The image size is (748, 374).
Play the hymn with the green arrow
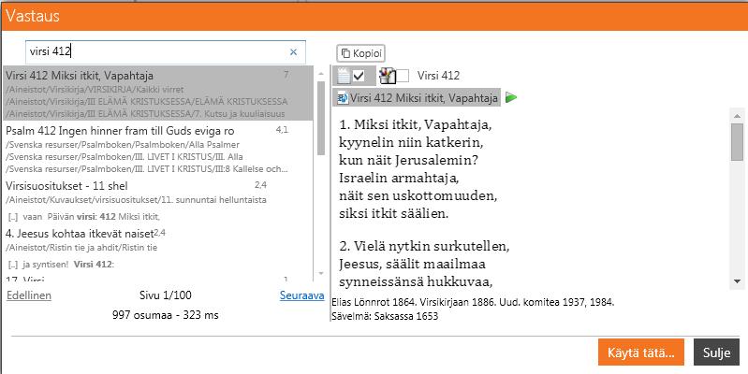click(511, 98)
